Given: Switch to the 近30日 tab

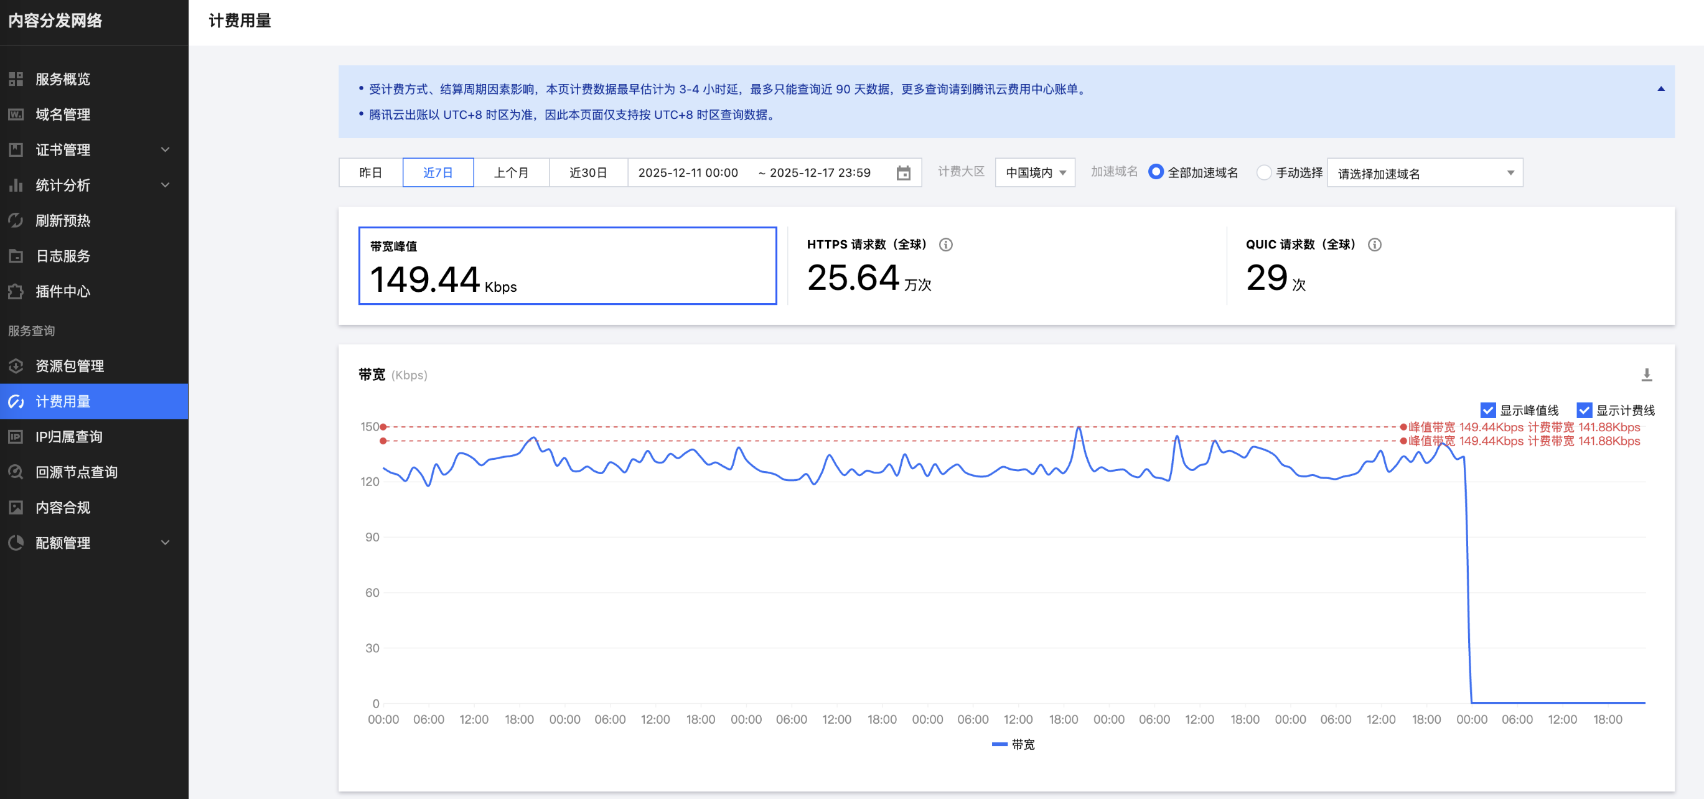Looking at the screenshot, I should [588, 172].
